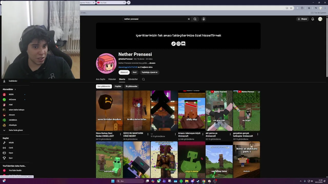Expand channel description with ...devamı
The width and height of the screenshot is (328, 184).
click(152, 63)
